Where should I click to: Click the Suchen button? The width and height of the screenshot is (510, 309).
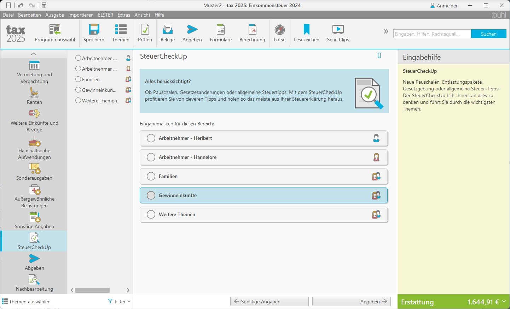click(x=488, y=34)
